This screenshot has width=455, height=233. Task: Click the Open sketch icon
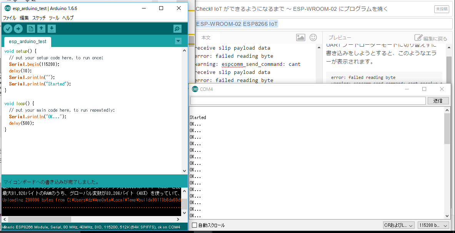coord(41,28)
